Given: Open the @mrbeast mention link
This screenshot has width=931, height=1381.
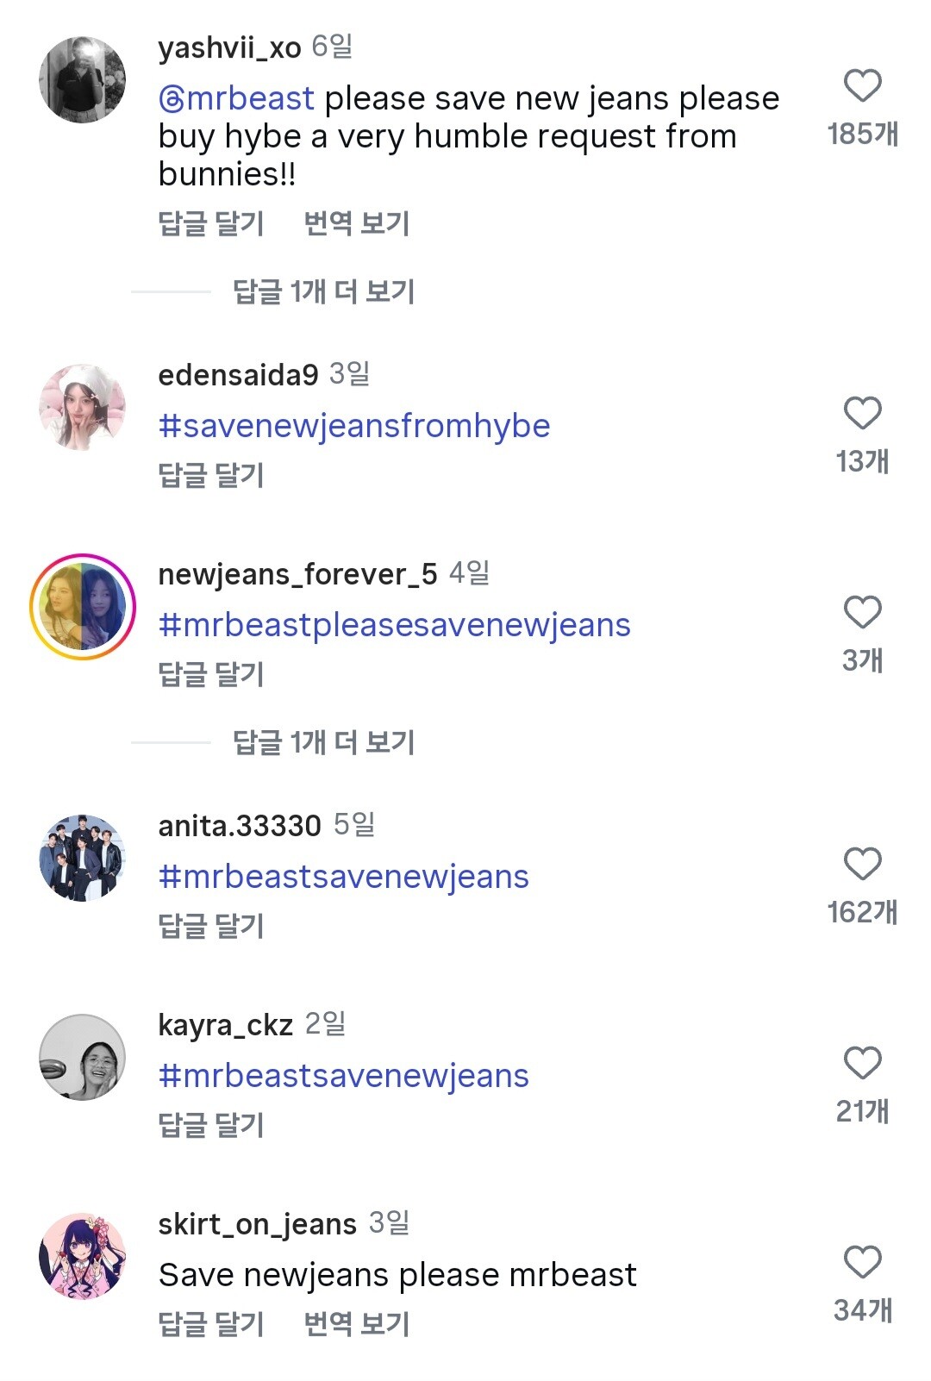Looking at the screenshot, I should (x=237, y=99).
